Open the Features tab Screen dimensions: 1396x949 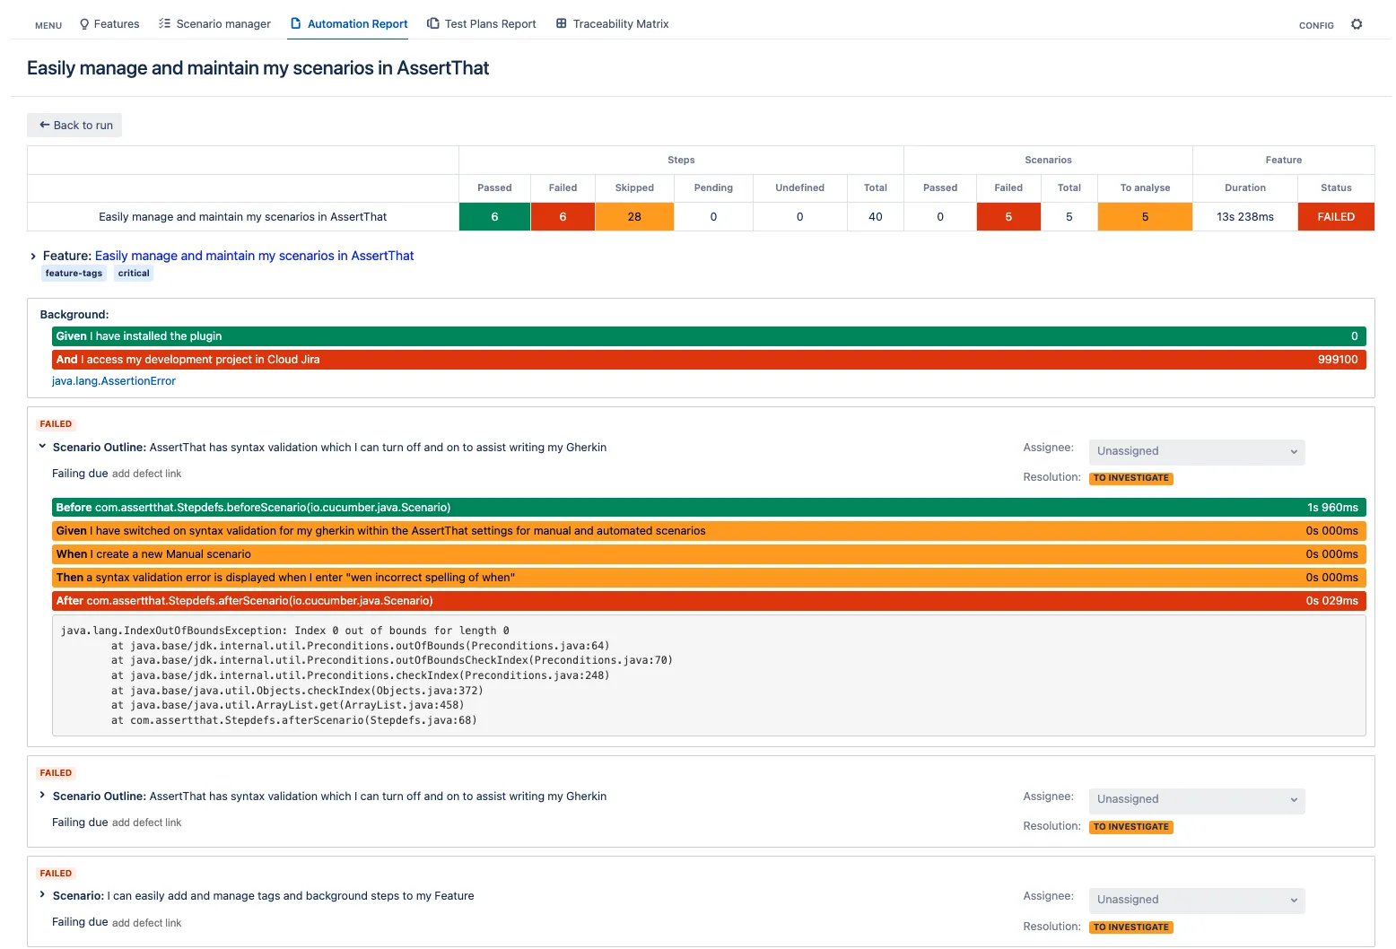109,24
